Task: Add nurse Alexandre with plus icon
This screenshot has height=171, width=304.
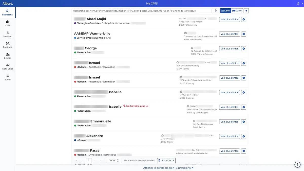Action: [243, 136]
